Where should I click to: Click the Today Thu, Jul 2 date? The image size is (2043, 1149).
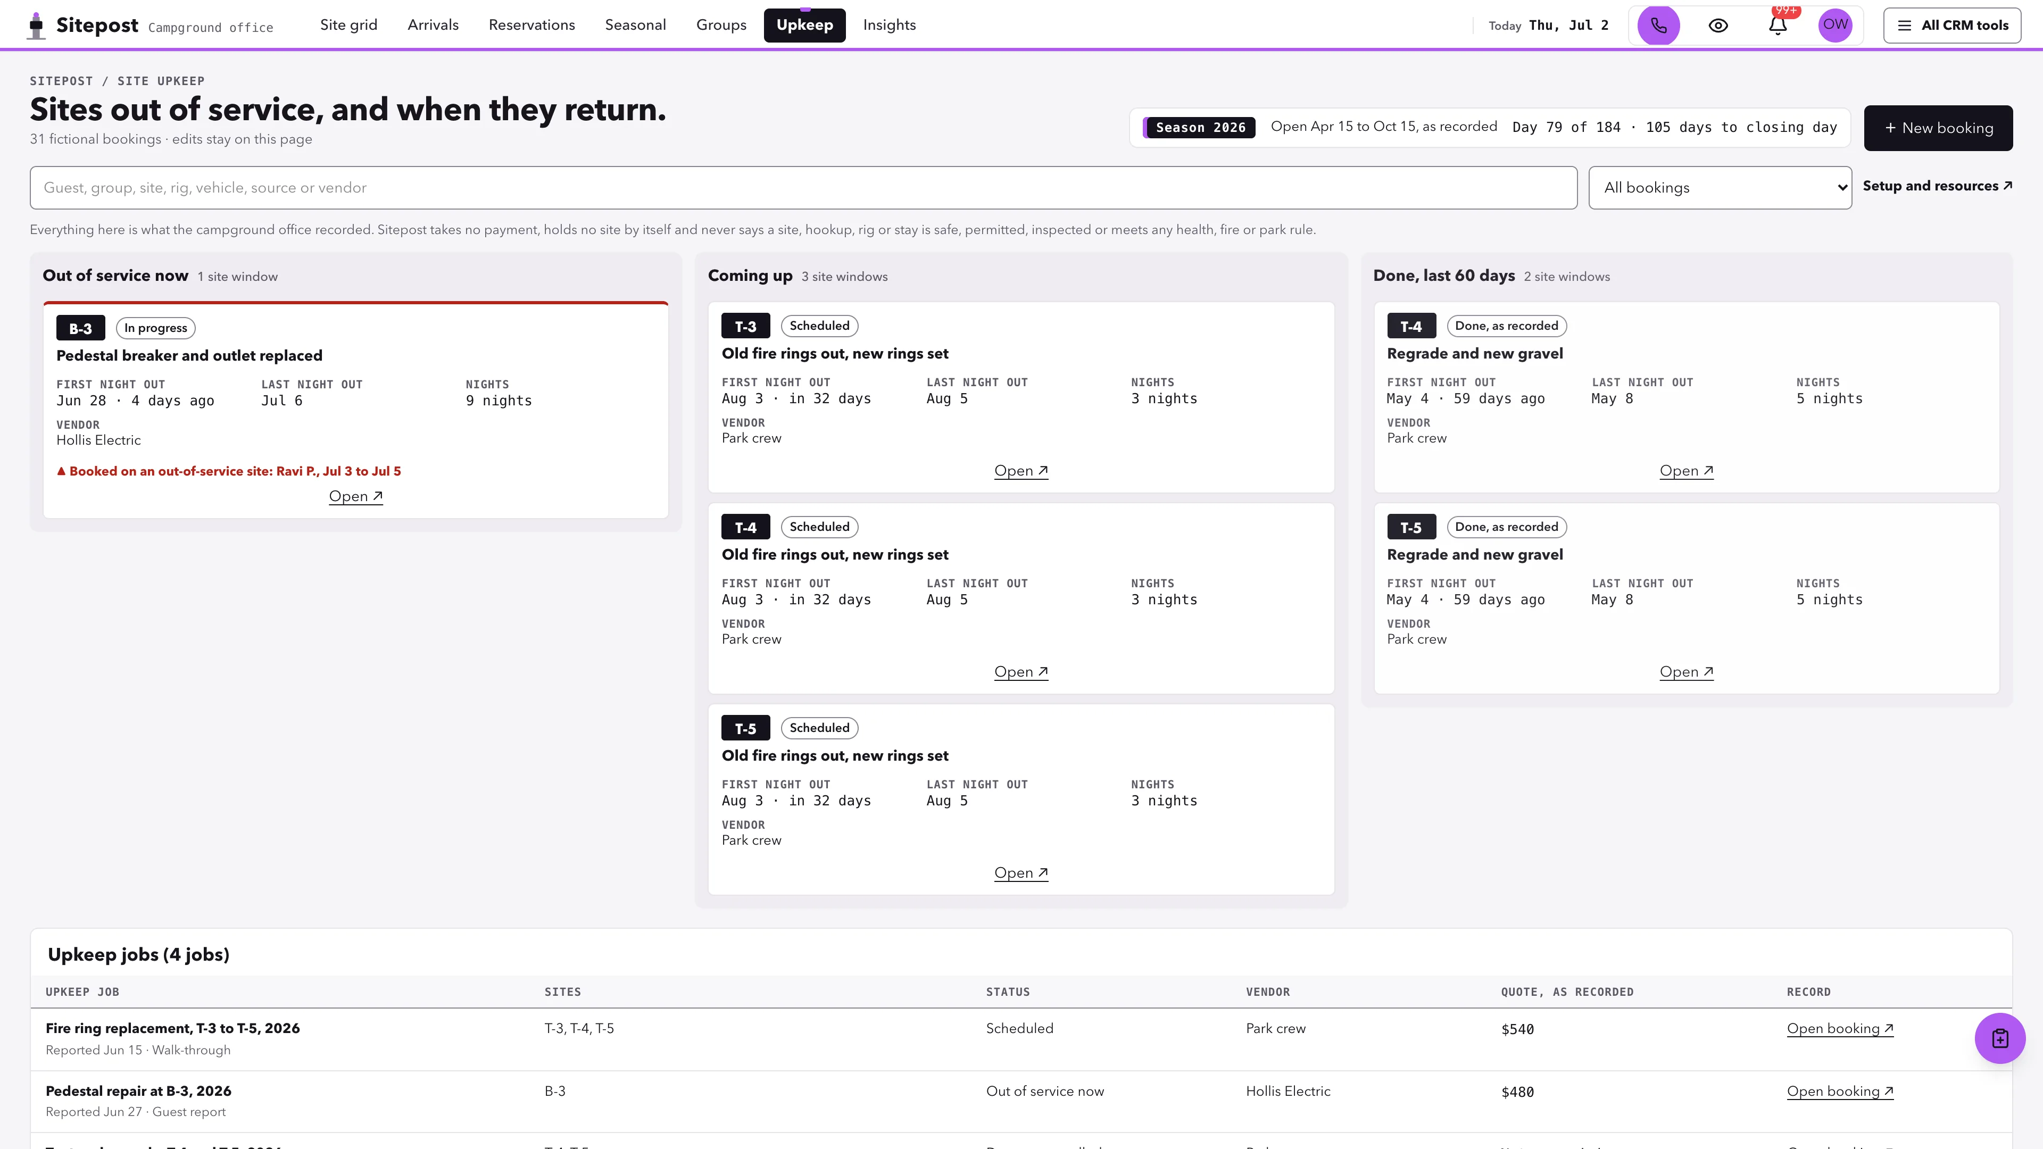coord(1548,26)
